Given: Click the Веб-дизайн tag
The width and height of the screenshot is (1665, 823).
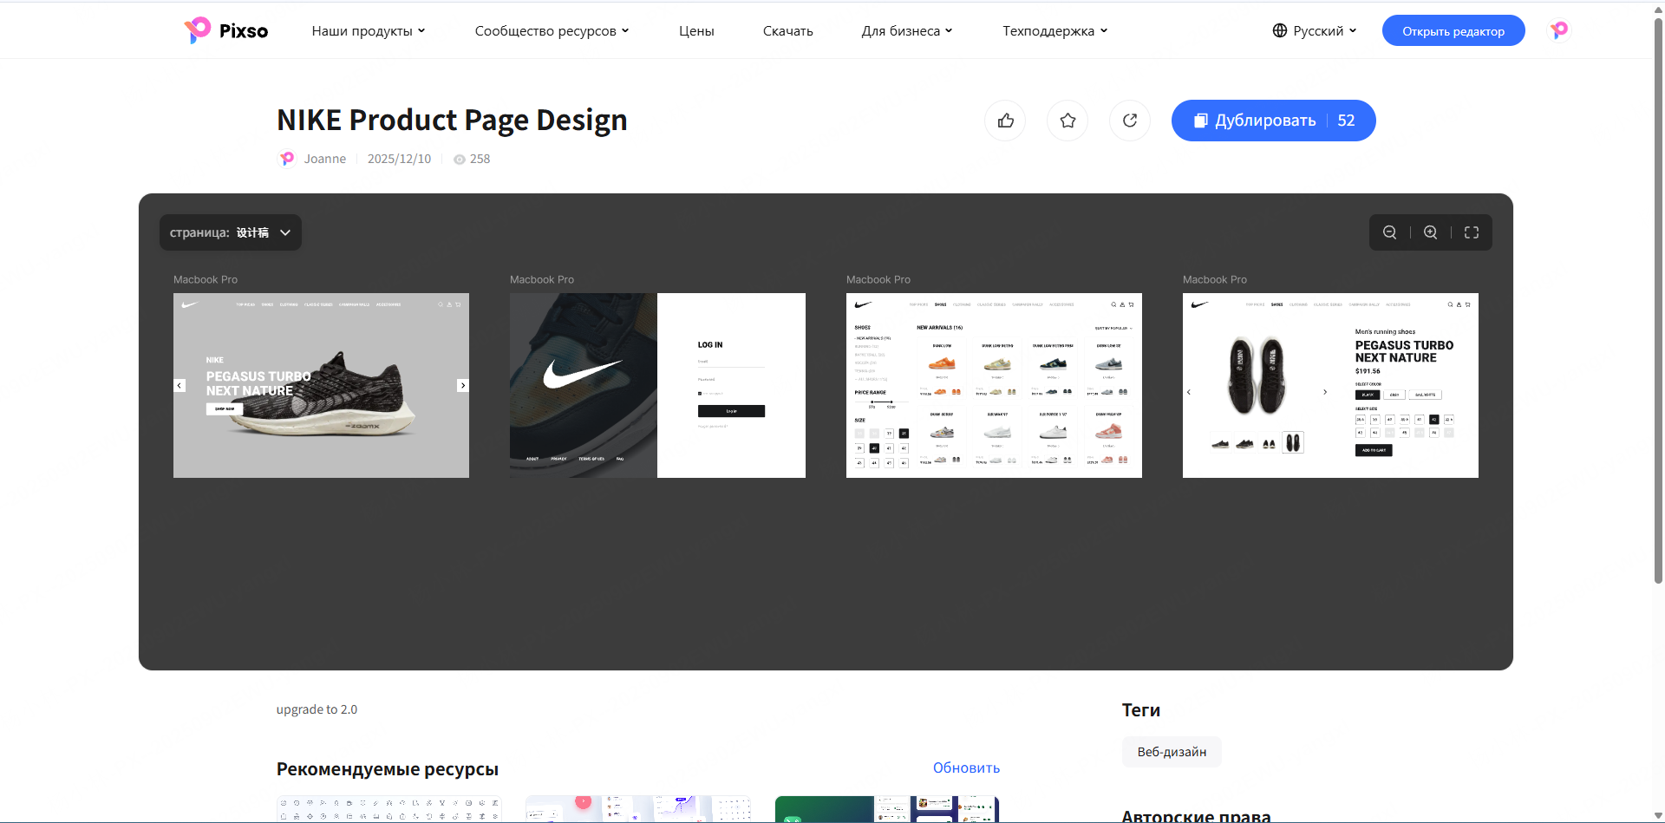Looking at the screenshot, I should coord(1172,752).
